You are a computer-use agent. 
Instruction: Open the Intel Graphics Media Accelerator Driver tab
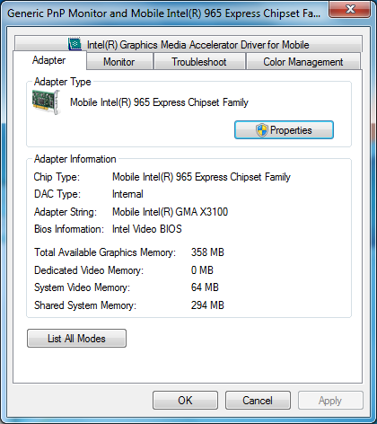point(188,44)
